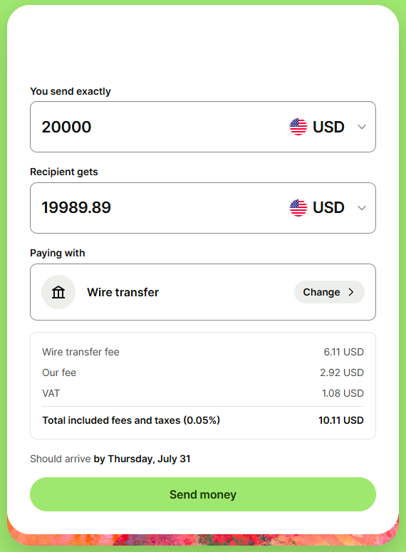Click Total included fees and taxes row
Viewport: 406px width, 552px height.
tap(203, 420)
